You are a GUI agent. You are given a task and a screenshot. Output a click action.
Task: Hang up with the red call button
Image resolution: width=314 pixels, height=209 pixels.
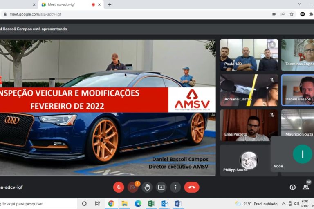pyautogui.click(x=191, y=187)
